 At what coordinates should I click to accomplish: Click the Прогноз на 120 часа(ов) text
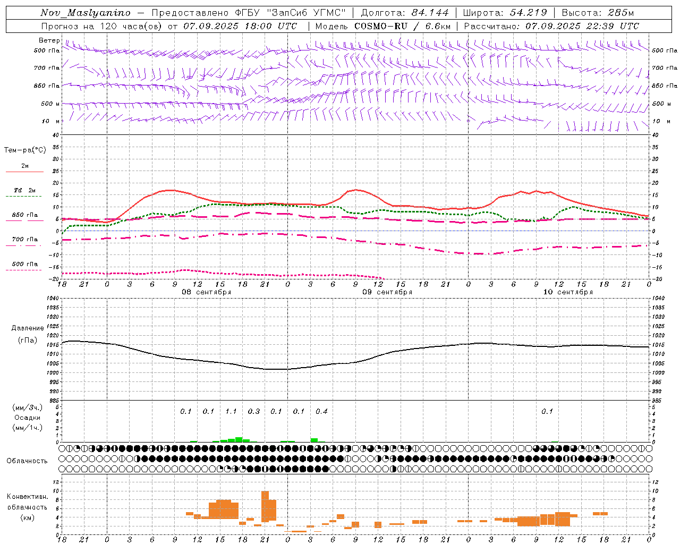103,26
